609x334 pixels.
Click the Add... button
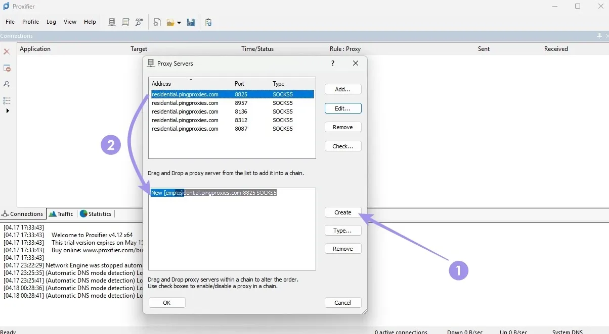[343, 89]
